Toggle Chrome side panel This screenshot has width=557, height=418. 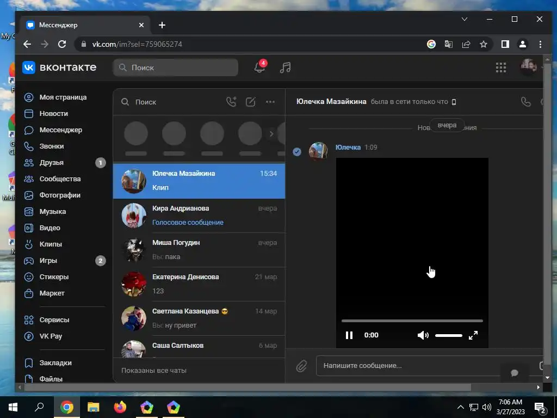(505, 44)
